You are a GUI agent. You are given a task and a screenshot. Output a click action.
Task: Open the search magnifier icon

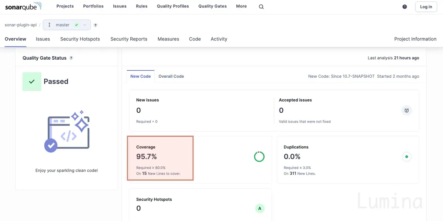[x=261, y=7]
